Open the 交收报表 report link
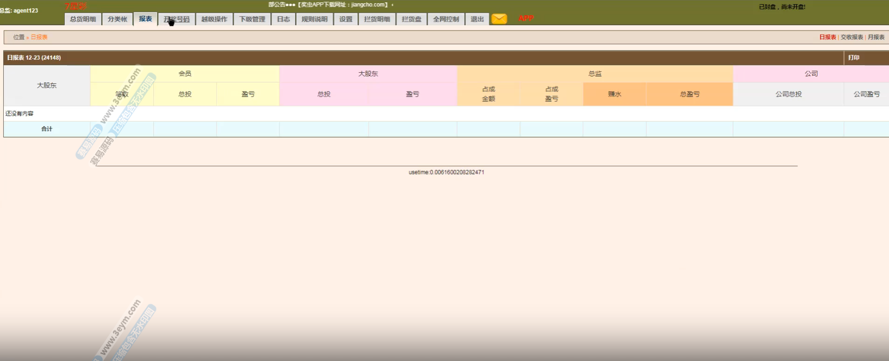The height and width of the screenshot is (361, 889). point(851,37)
